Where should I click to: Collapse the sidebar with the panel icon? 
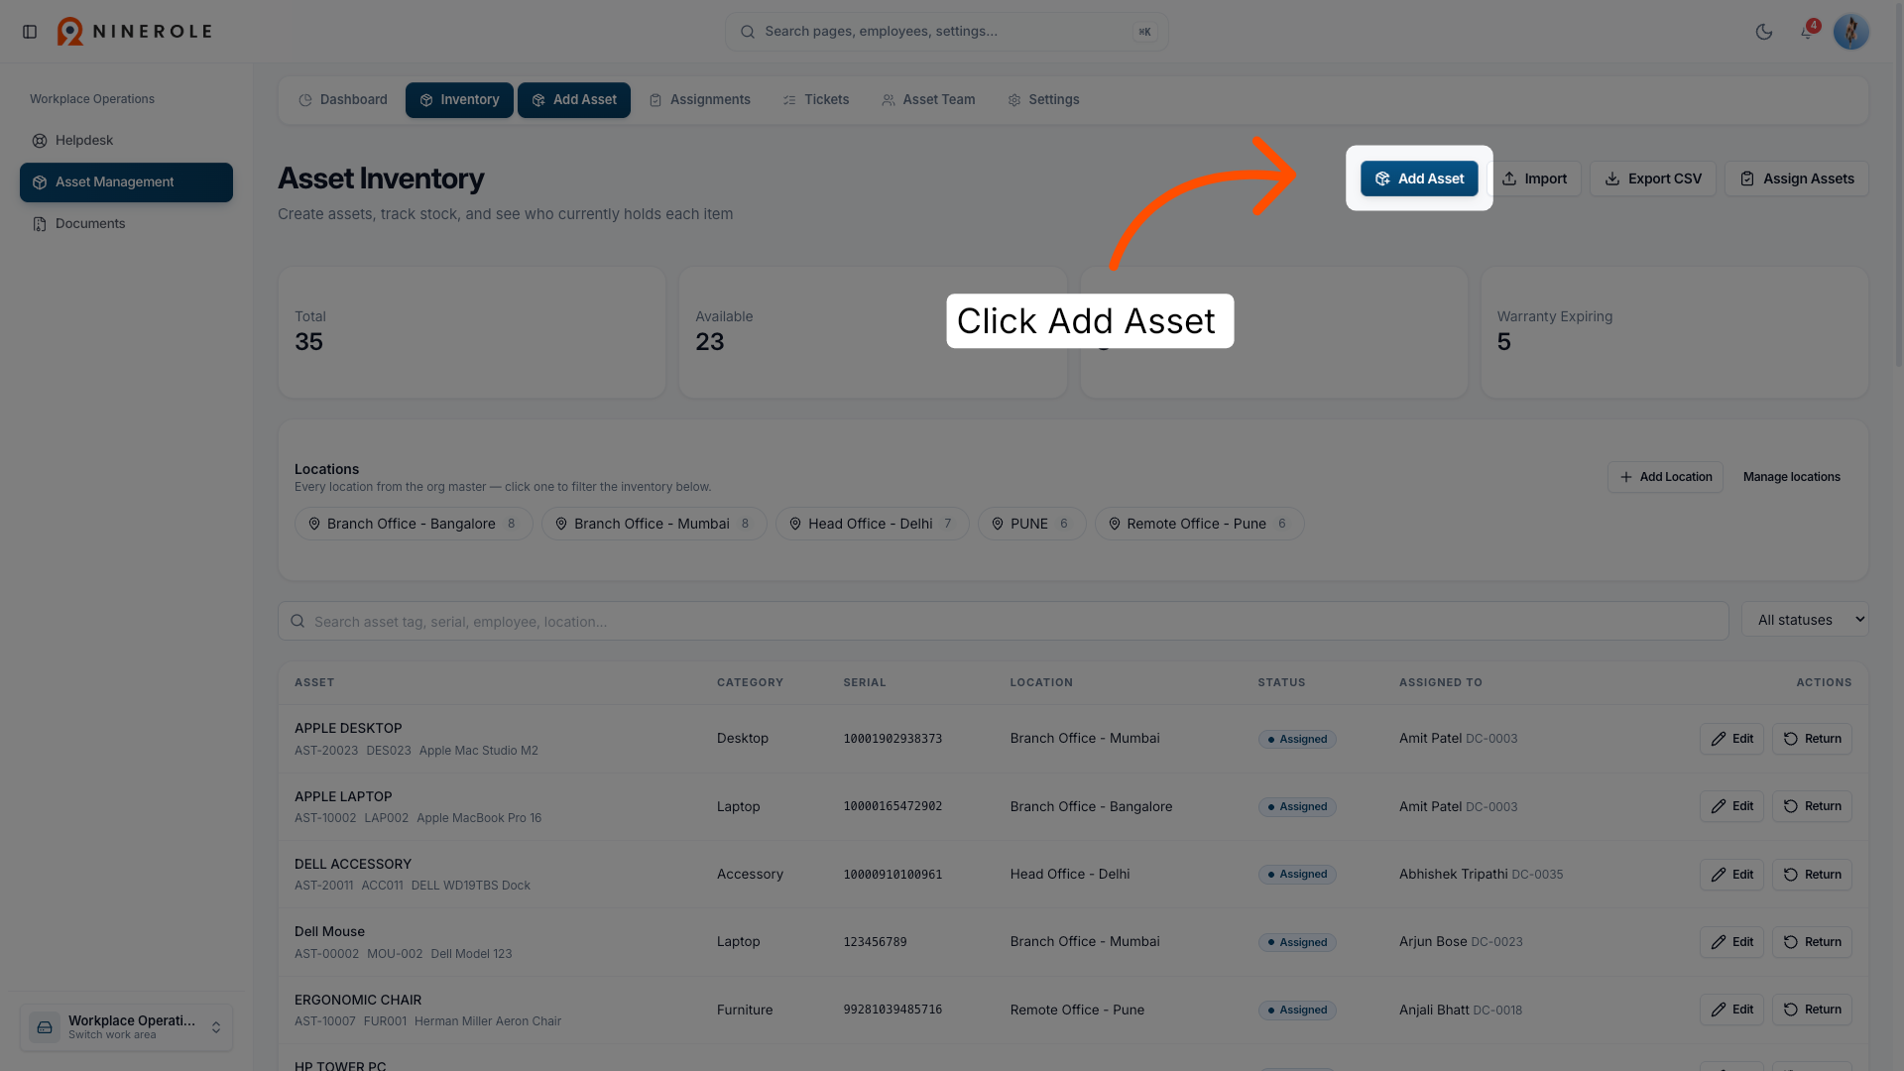[x=30, y=32]
